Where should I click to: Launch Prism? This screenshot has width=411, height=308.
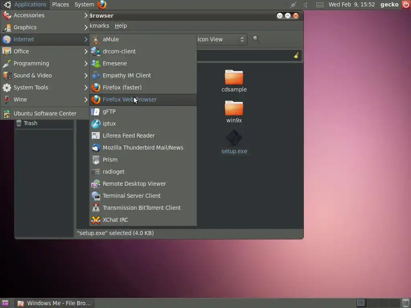click(143, 160)
